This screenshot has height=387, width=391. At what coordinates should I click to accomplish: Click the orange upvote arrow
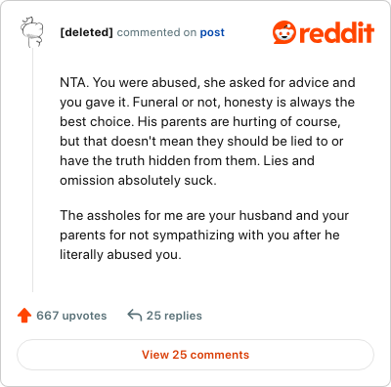[x=24, y=316]
